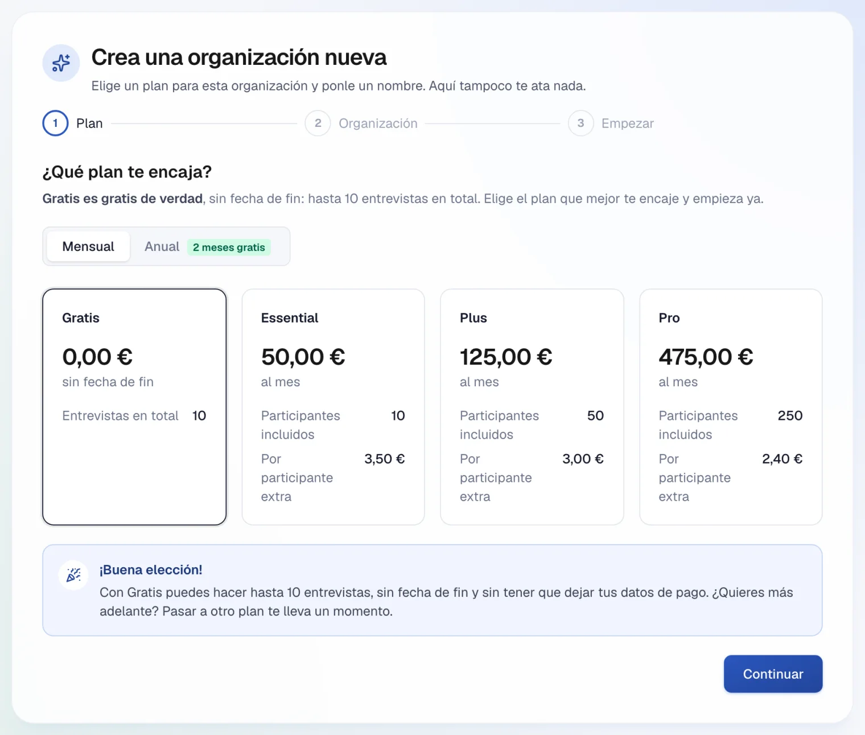The image size is (865, 735).
Task: Go to step 2 Organización
Action: click(361, 123)
